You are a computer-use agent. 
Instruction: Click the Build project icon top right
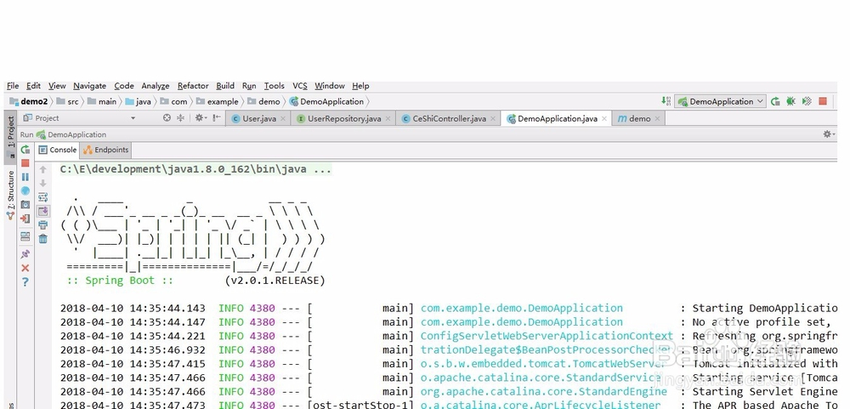tap(666, 101)
